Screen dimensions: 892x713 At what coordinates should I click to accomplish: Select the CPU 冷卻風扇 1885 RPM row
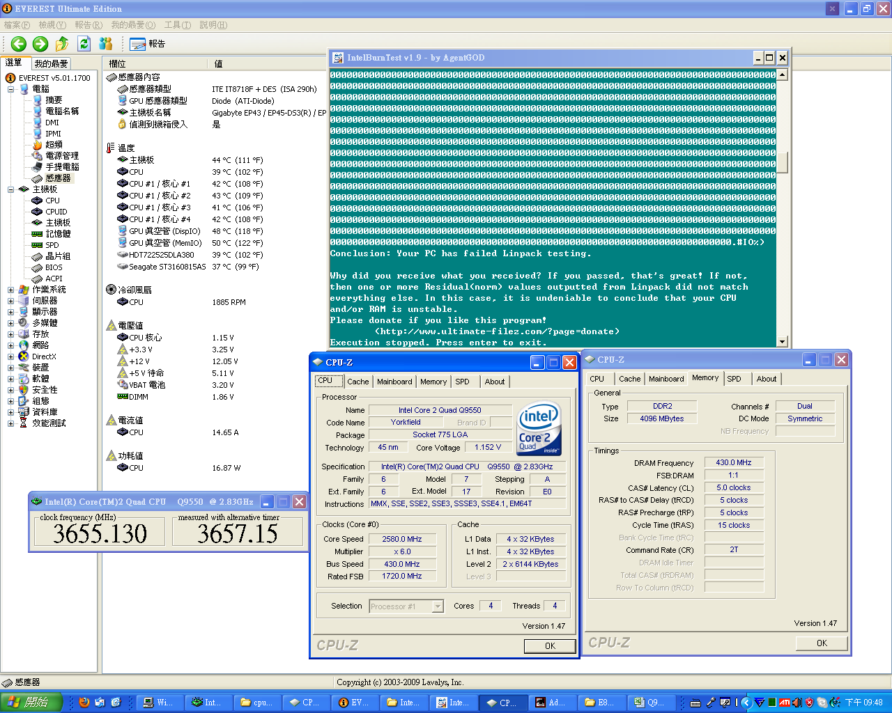(x=183, y=302)
